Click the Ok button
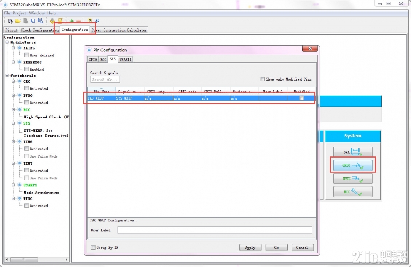This screenshot has width=411, height=267. (x=276, y=247)
